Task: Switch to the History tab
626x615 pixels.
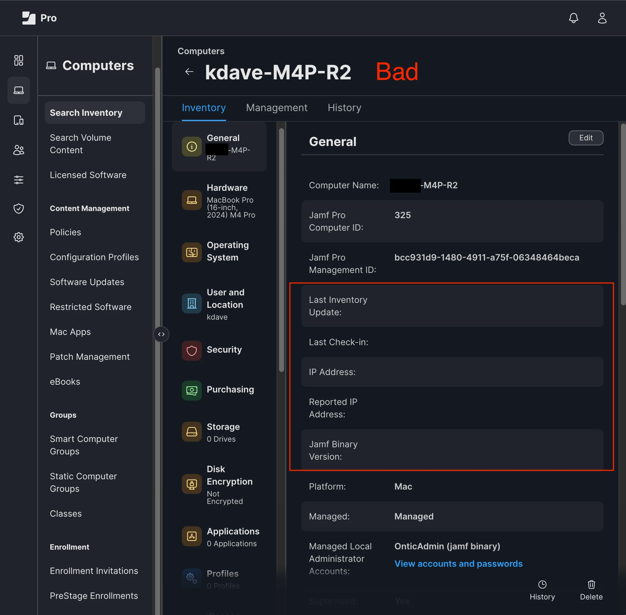Action: pos(344,108)
